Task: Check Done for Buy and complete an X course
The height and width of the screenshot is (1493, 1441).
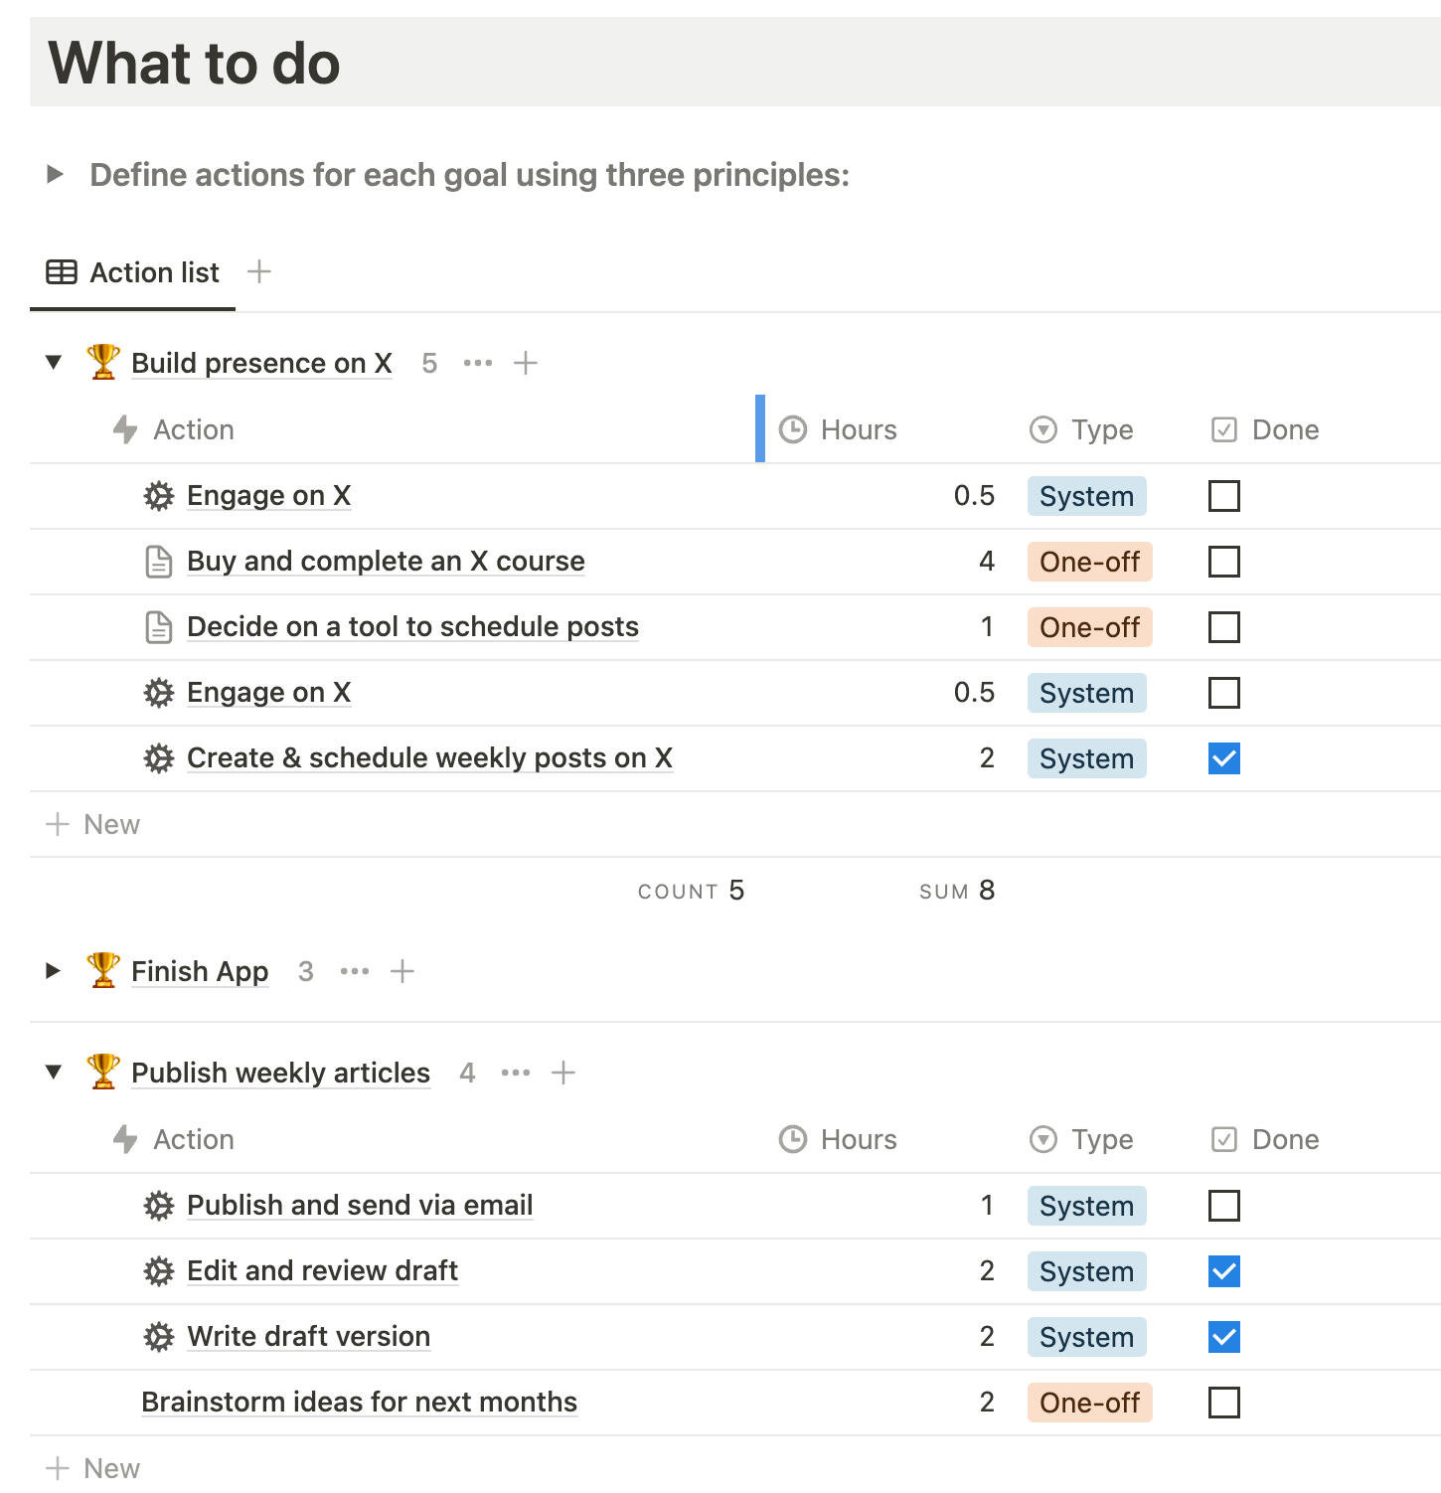Action: pos(1223,562)
